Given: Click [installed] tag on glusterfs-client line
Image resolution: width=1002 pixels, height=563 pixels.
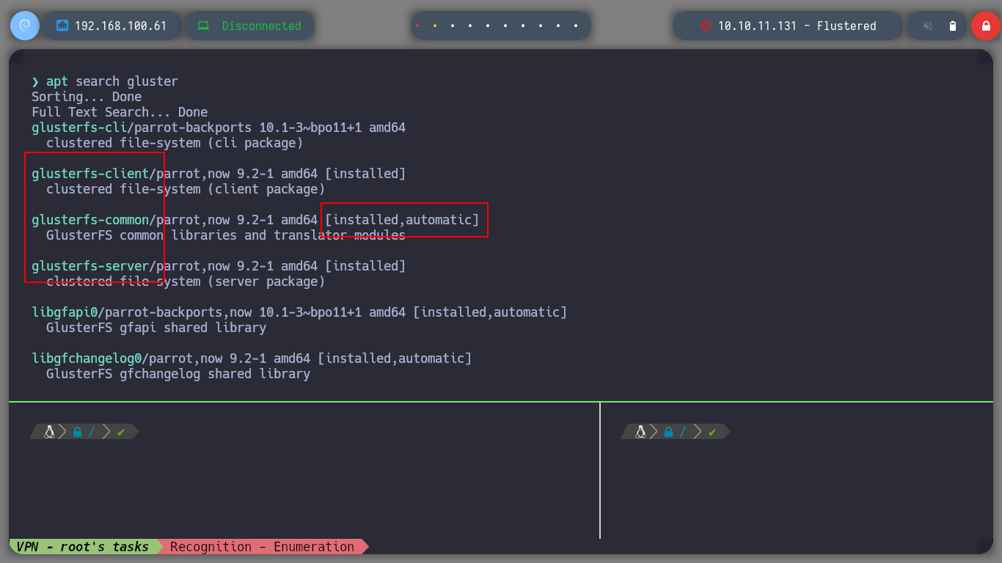Looking at the screenshot, I should click(365, 174).
